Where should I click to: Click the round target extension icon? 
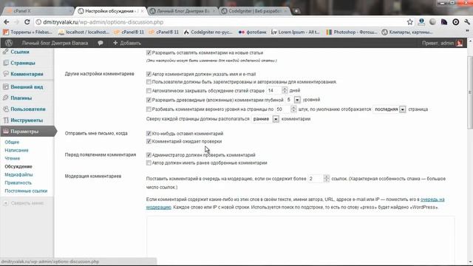click(x=455, y=22)
